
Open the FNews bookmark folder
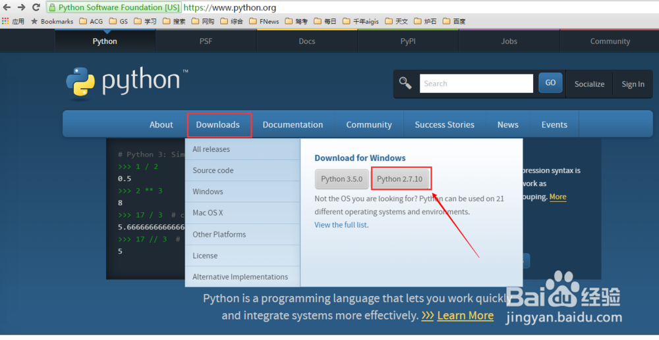[x=264, y=21]
